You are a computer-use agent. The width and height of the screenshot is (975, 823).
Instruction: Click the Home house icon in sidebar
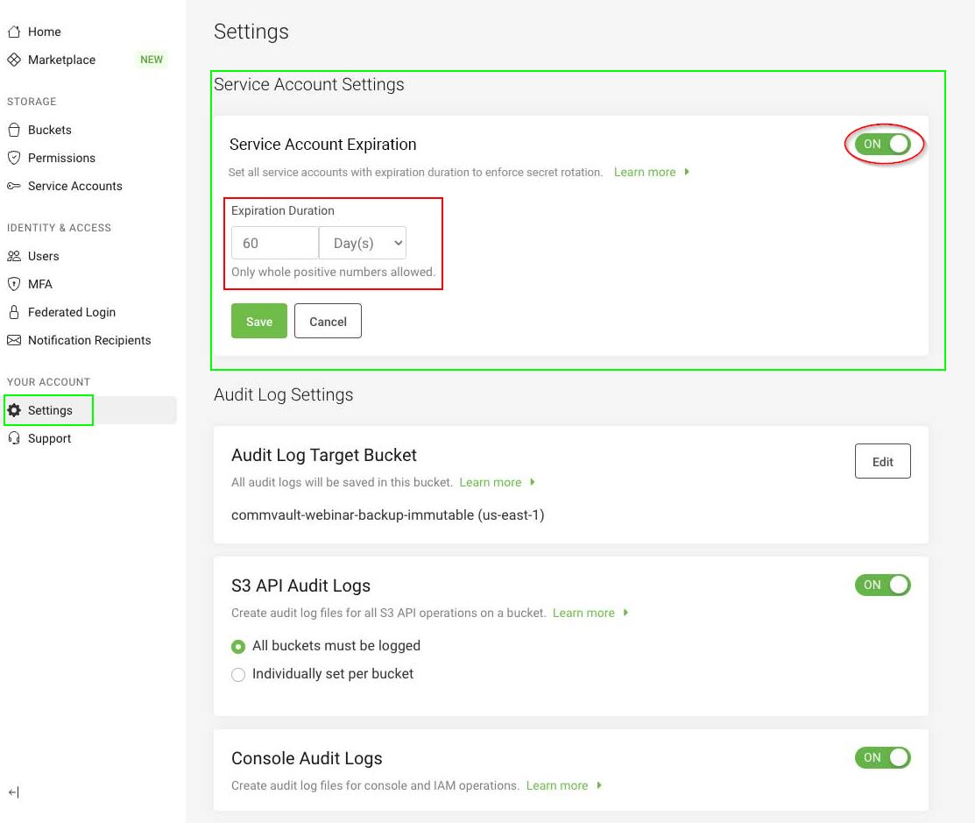(x=14, y=32)
